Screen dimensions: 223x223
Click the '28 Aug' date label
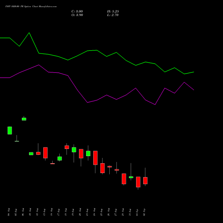123,212
